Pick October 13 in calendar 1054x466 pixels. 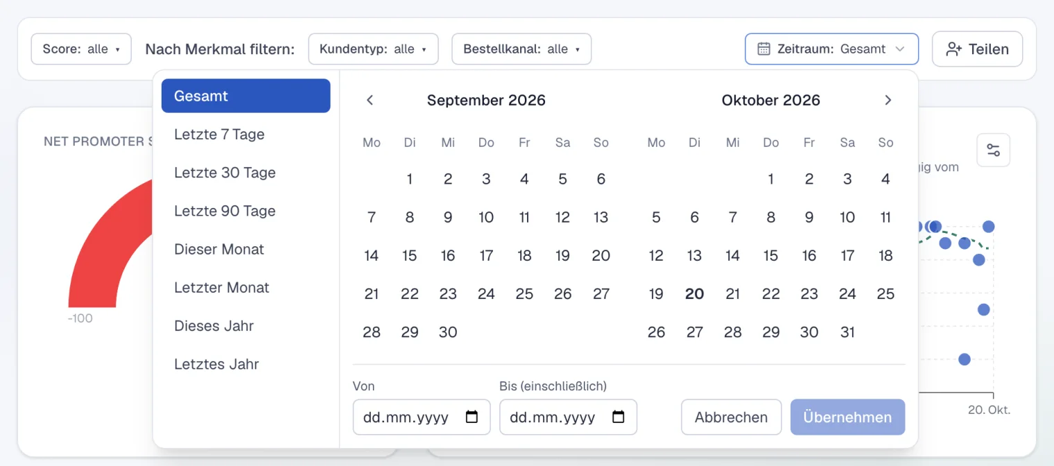694,256
